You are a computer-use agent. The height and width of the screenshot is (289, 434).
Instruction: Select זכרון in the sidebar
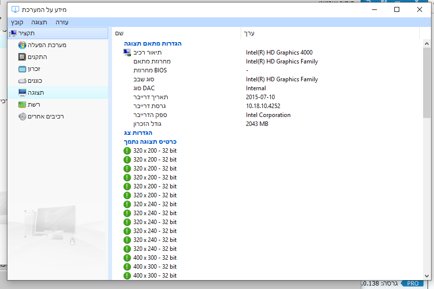tap(58, 69)
